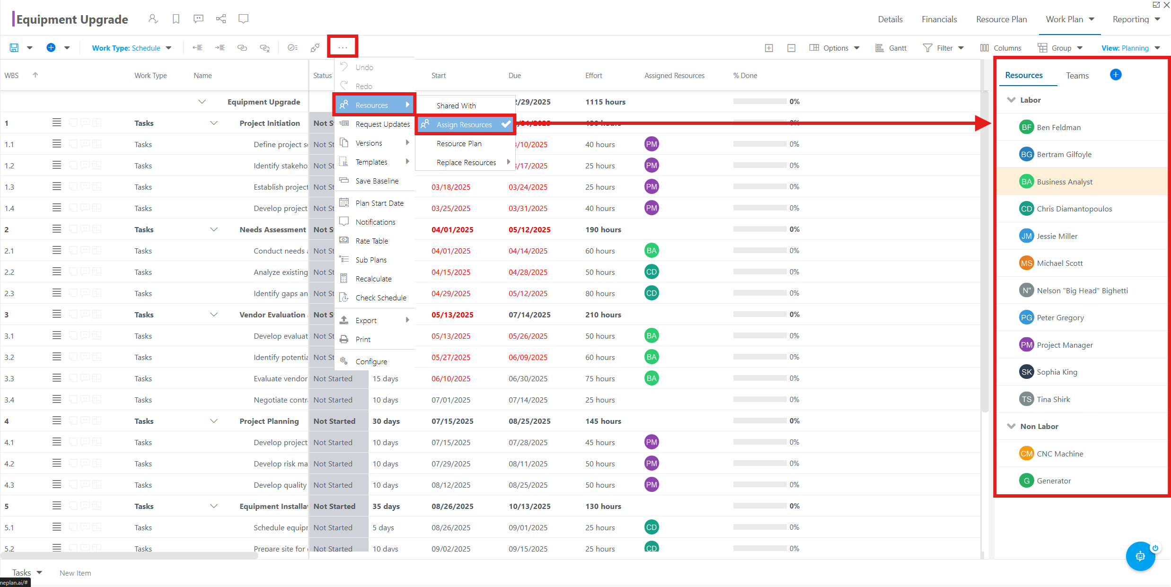
Task: Collapse the Labor resources group
Action: pos(1012,100)
